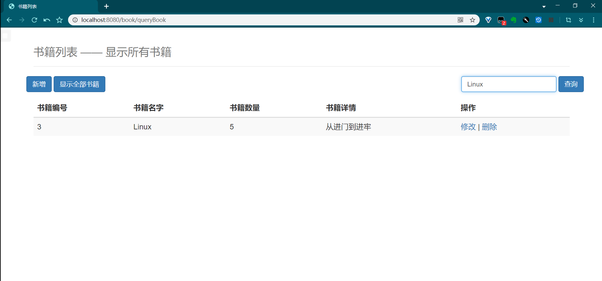Open a new browser tab
This screenshot has width=602, height=281.
point(106,6)
